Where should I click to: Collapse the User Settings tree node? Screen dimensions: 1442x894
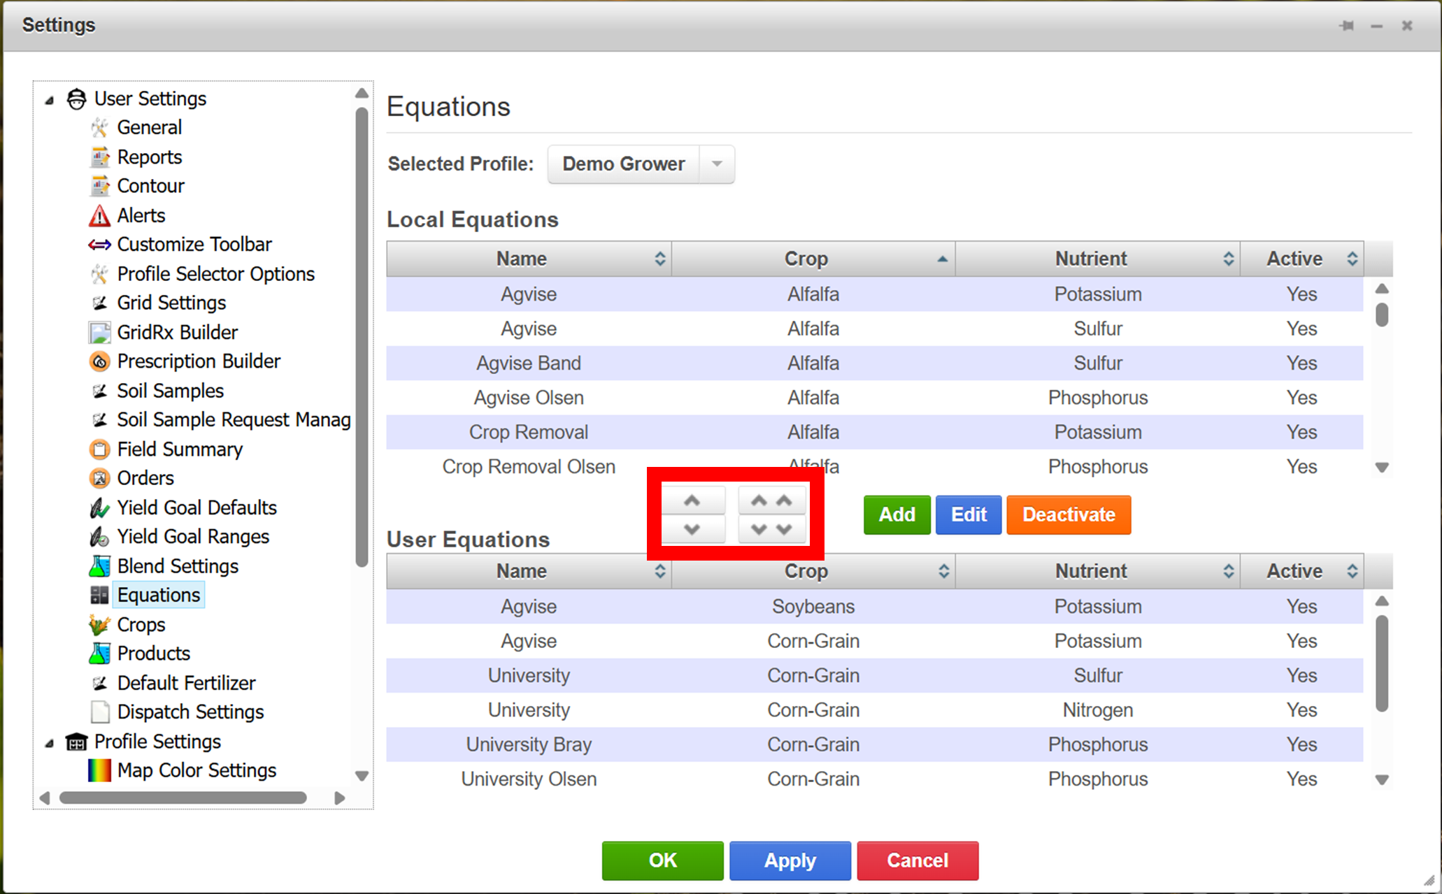point(50,100)
